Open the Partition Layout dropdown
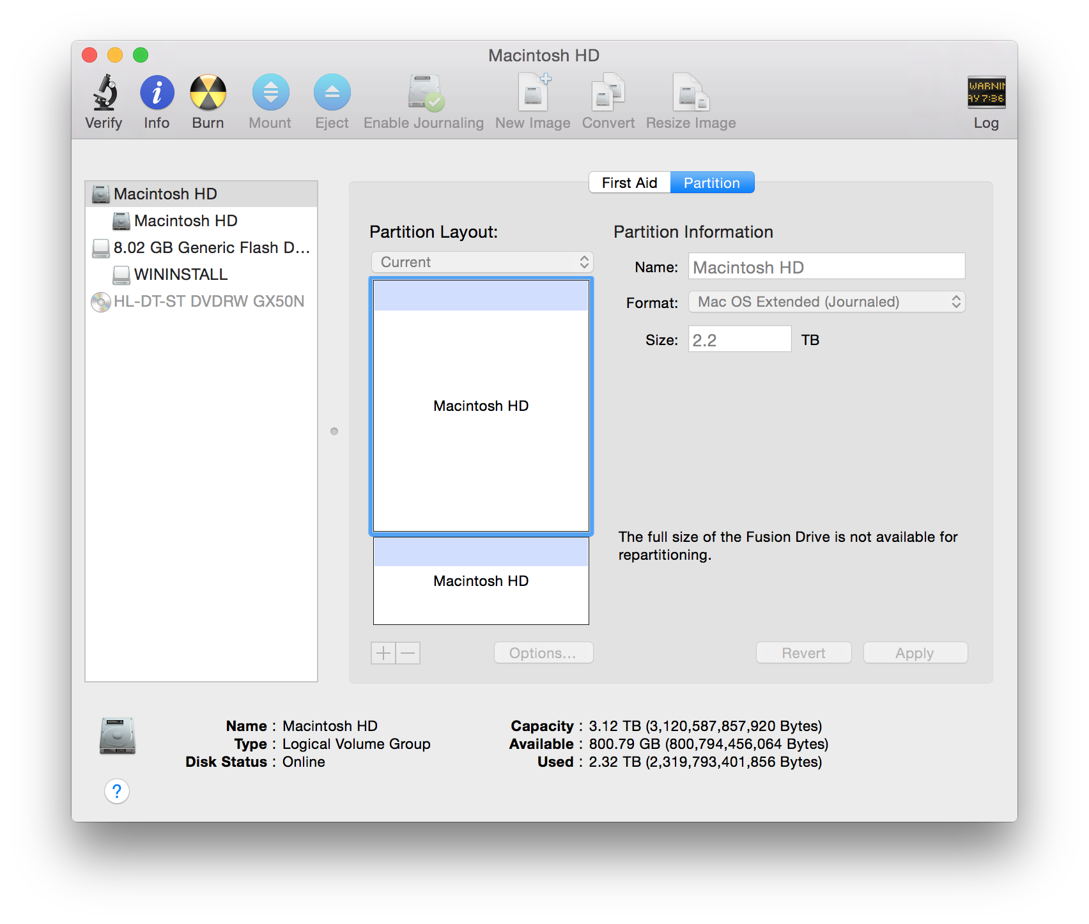The image size is (1089, 924). pos(482,262)
